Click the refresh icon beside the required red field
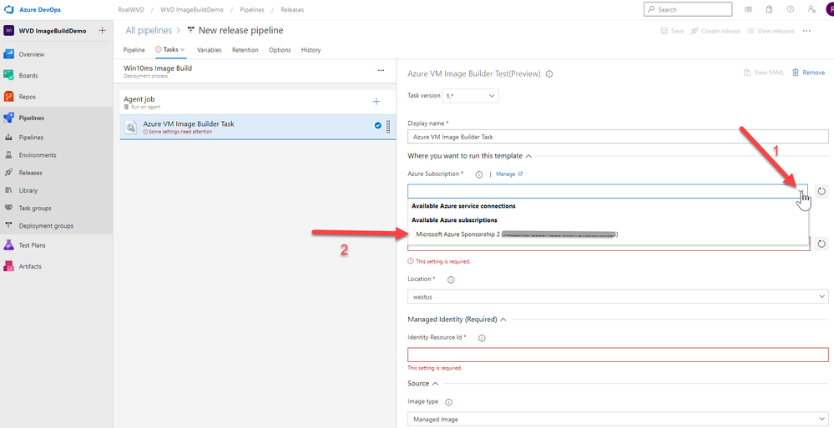Image resolution: width=834 pixels, height=428 pixels. click(x=821, y=244)
